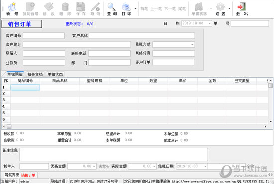Go to 尾笔 last record
The width and height of the screenshot is (274, 184).
(x=182, y=9)
